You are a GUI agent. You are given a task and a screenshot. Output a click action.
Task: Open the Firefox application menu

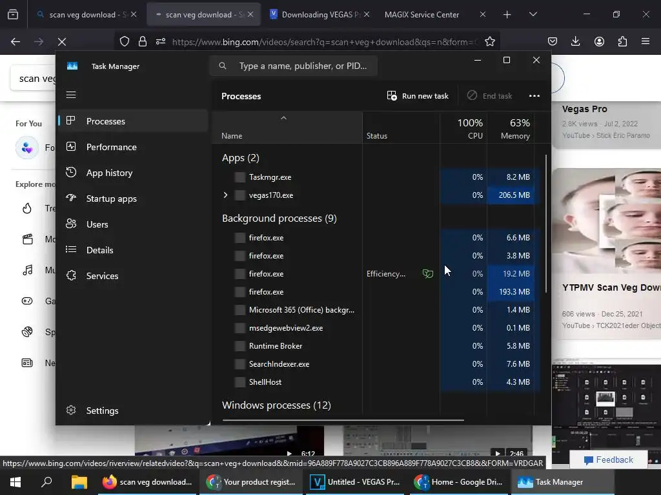coord(646,42)
